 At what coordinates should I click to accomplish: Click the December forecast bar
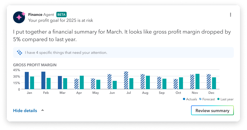tap(209, 82)
